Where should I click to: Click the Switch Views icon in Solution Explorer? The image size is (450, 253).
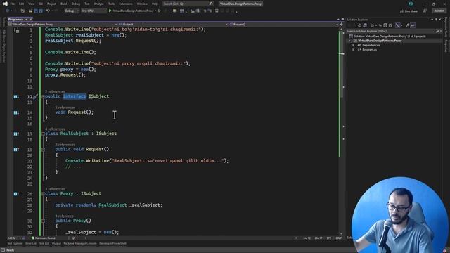coord(365,25)
